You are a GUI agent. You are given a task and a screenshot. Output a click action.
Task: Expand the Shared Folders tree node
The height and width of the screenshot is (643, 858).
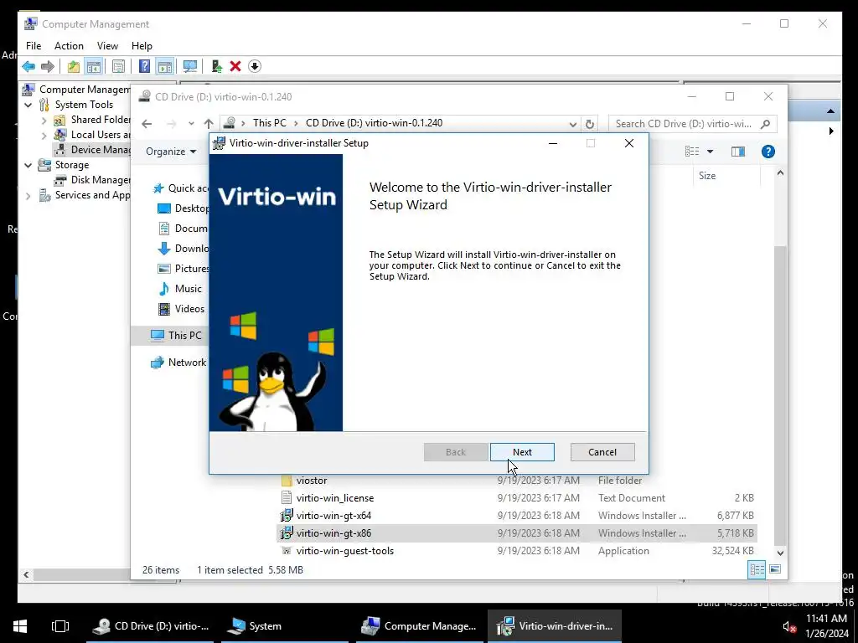point(44,120)
